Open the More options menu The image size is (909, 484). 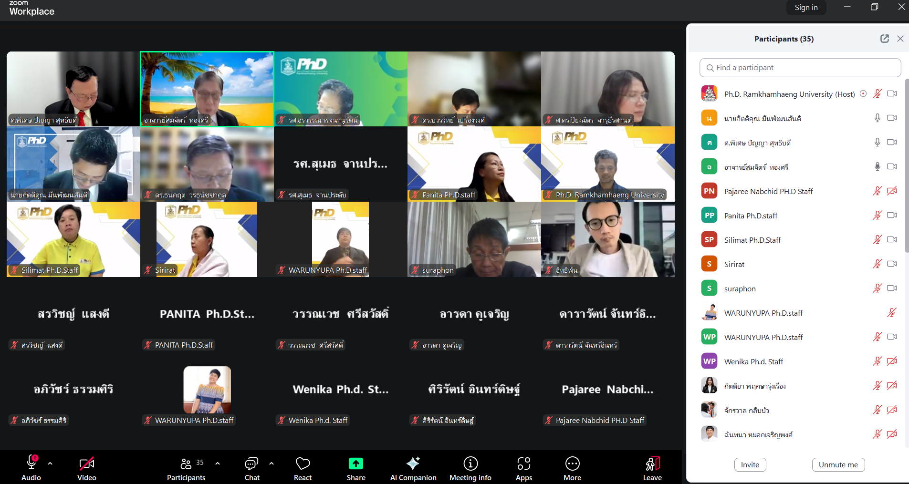point(572,469)
